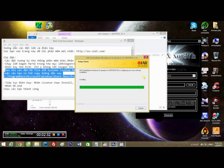Open the File tab in Explorer
Screen dimensions: 224x168
32,37
